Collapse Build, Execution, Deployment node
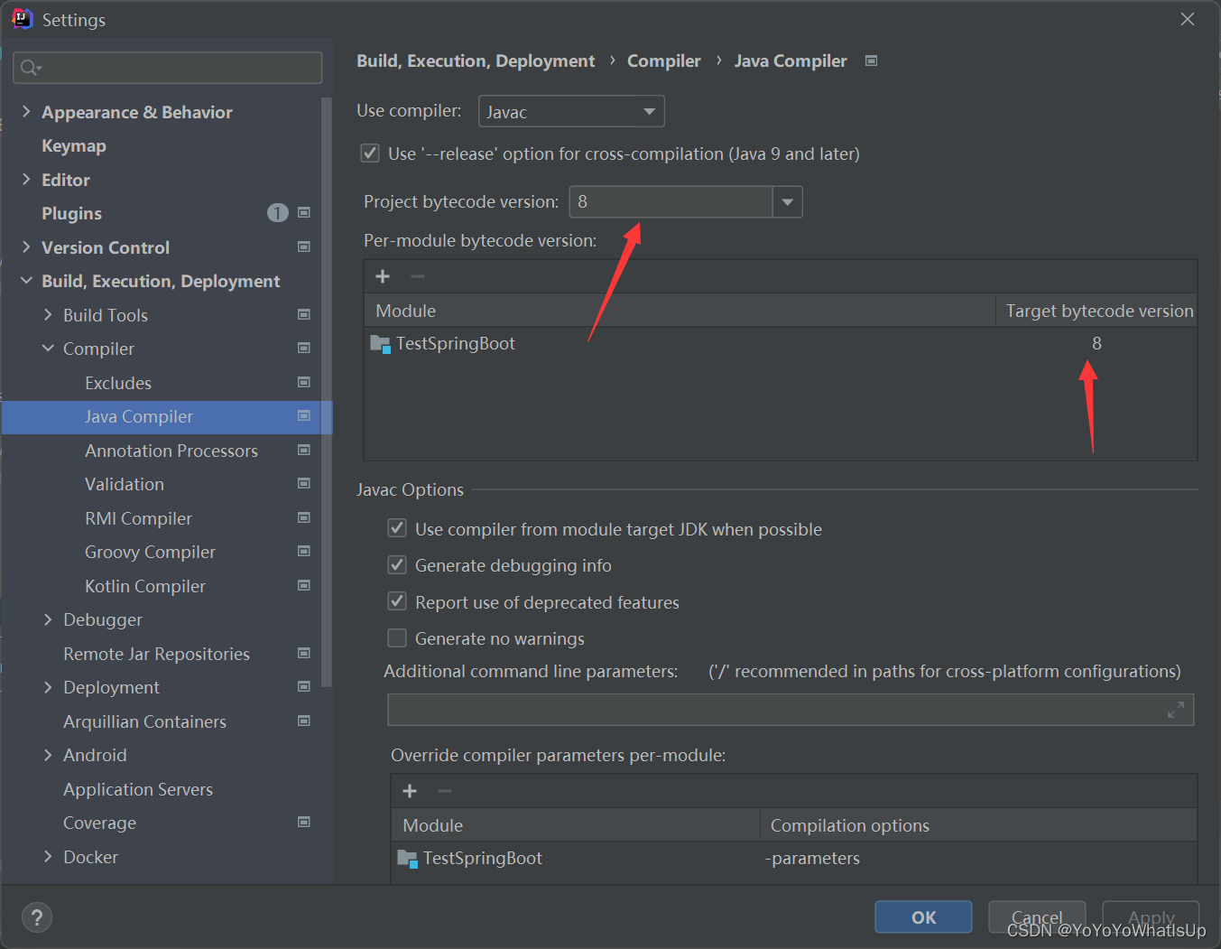This screenshot has height=949, width=1221. click(x=26, y=281)
